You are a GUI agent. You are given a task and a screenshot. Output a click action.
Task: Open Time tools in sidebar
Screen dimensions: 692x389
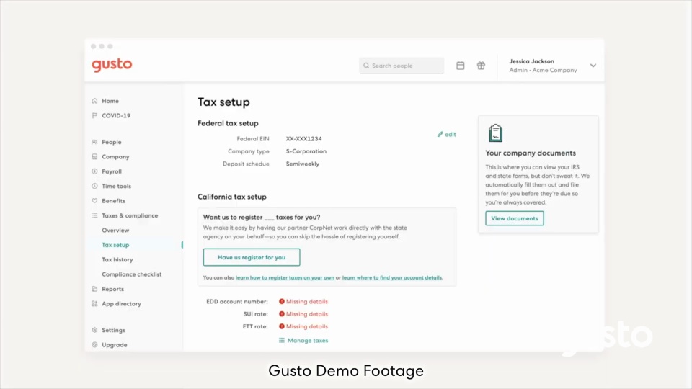coord(117,186)
